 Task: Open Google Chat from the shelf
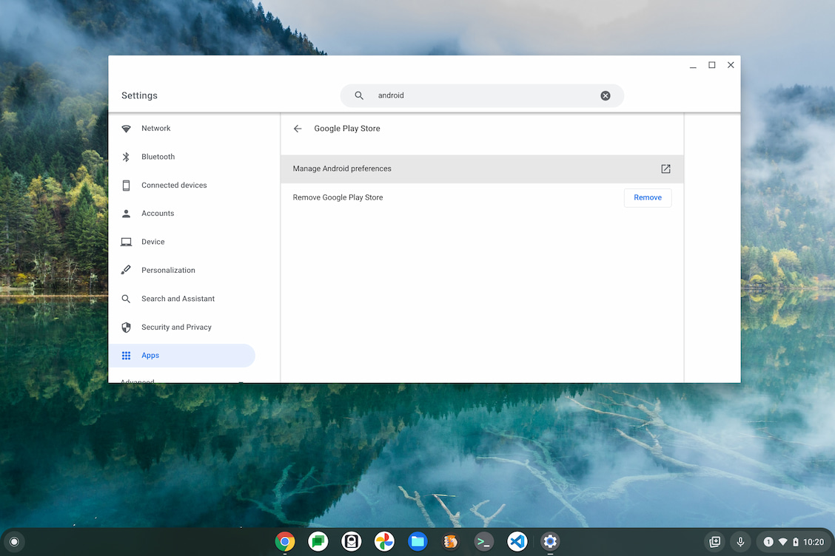318,541
